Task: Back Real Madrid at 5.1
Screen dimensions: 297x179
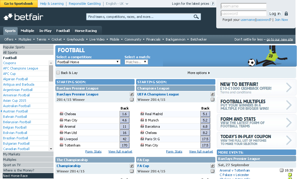Action: point(205,114)
